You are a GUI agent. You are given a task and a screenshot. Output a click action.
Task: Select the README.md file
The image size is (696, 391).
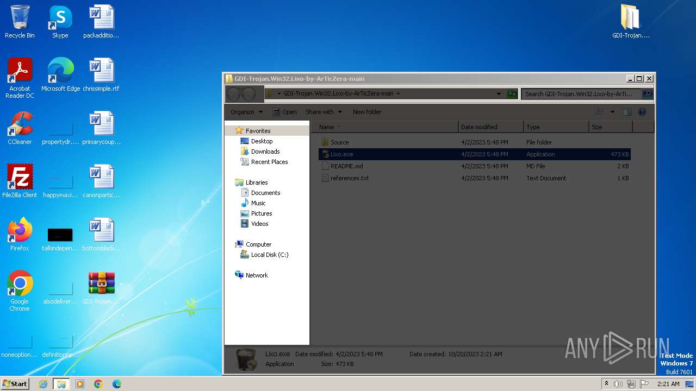pyautogui.click(x=474, y=166)
